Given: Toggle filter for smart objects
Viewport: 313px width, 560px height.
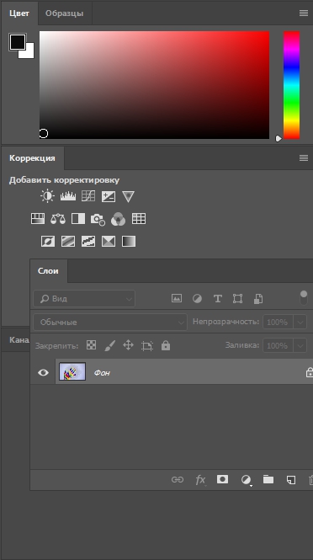Looking at the screenshot, I should (x=258, y=299).
